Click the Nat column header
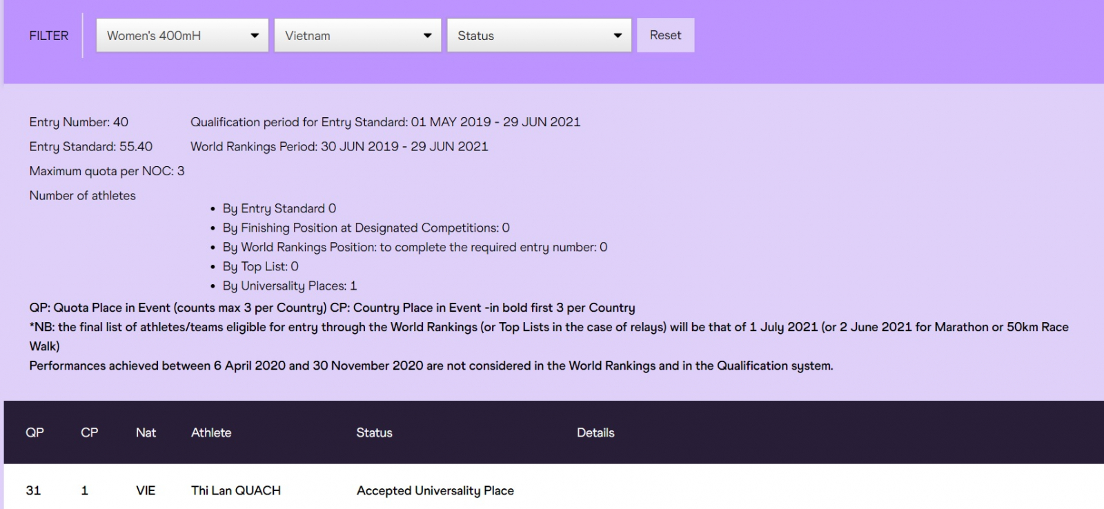 click(x=146, y=432)
